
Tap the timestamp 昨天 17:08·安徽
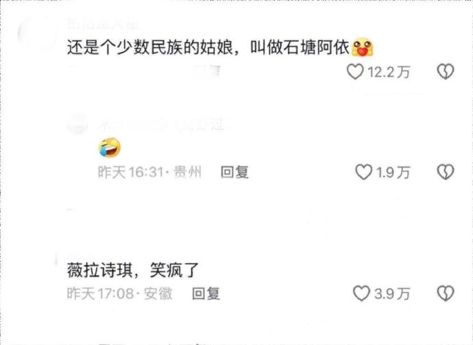(x=120, y=294)
